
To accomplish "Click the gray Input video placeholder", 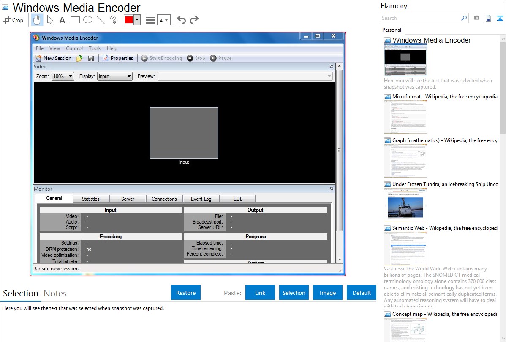I will point(184,133).
